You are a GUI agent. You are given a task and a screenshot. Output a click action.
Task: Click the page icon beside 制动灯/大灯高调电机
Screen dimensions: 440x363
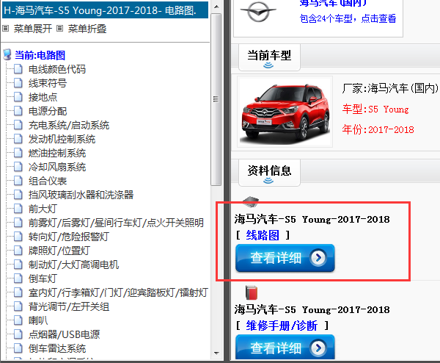pyautogui.click(x=18, y=265)
